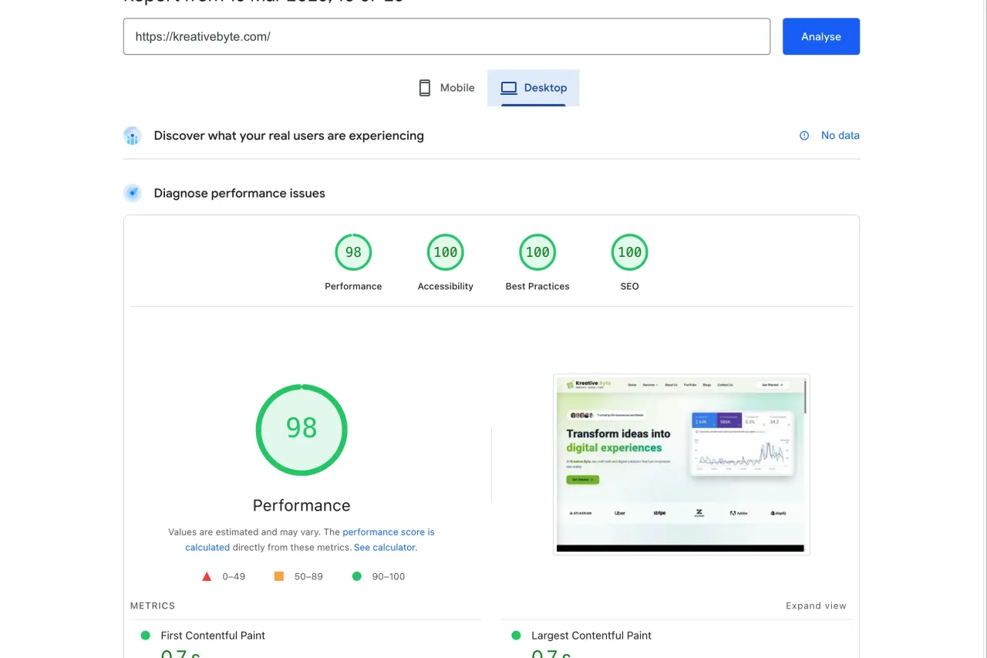This screenshot has height=658, width=987.
Task: Jump to the Accessibility 100 score gauge
Action: pos(446,252)
